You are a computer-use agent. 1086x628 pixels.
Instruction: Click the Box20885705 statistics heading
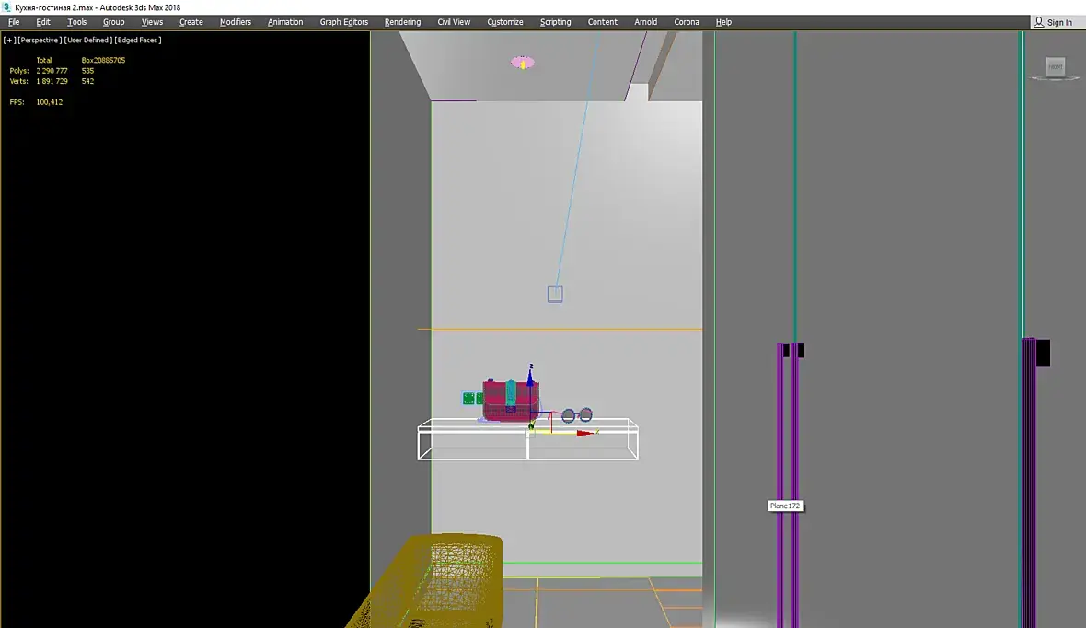(x=103, y=60)
